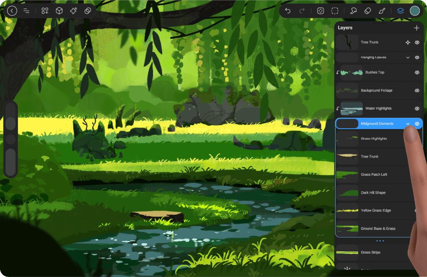Screen dimensions: 427x277
Task: Collapse the Midground Elements group
Action: pyautogui.click(x=408, y=124)
